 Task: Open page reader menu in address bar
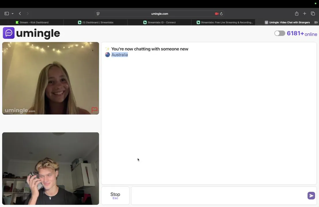[x=98, y=14]
